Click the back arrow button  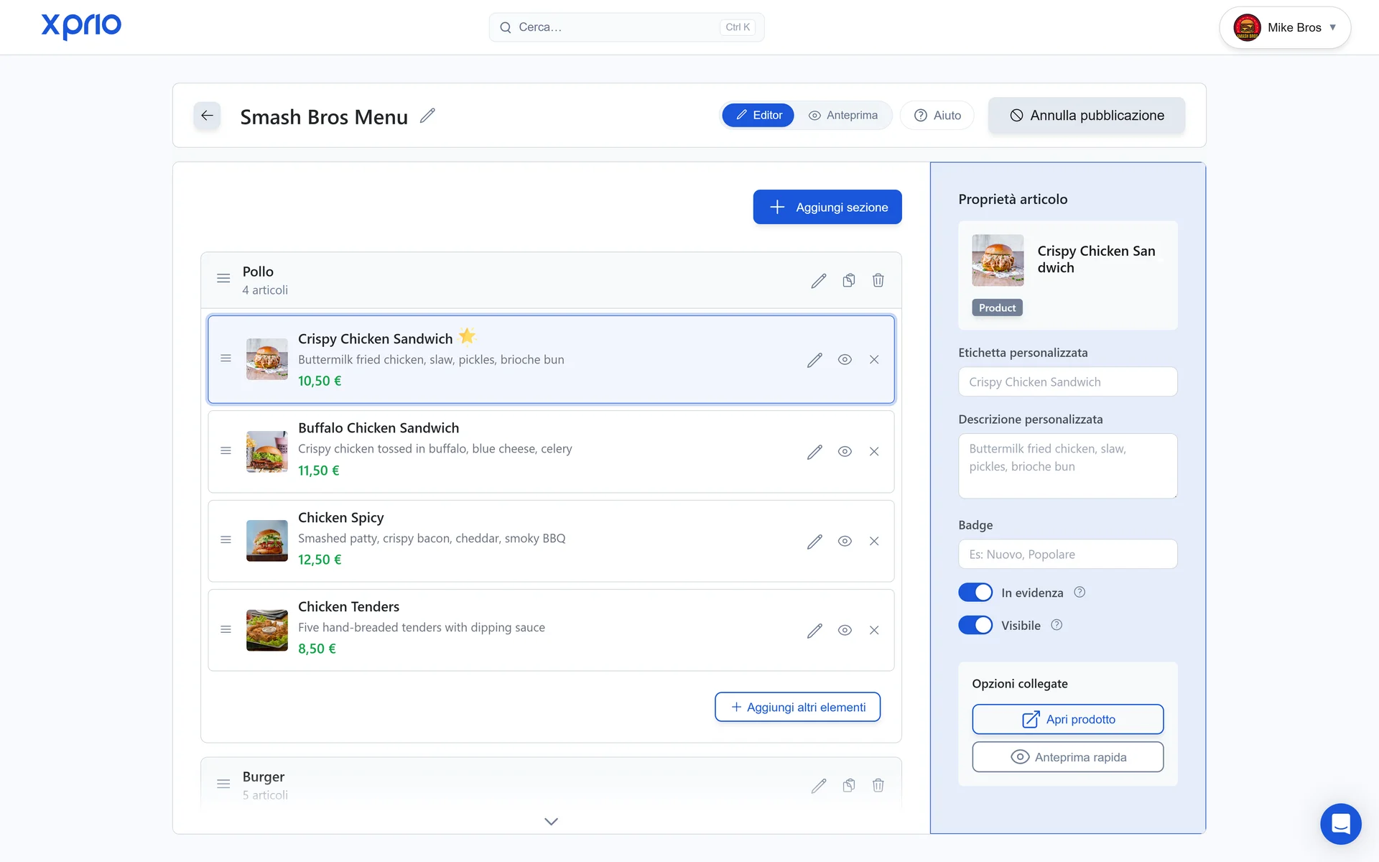[207, 116]
